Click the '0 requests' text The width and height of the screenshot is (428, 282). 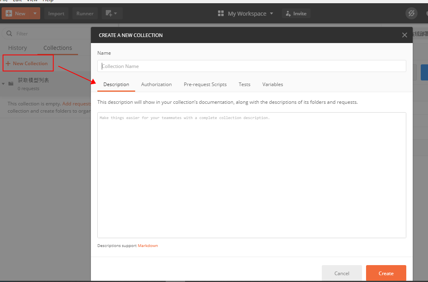click(29, 89)
